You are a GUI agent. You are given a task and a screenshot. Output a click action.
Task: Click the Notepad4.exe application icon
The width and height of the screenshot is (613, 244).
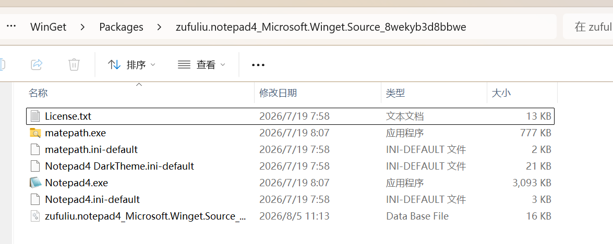pos(35,183)
